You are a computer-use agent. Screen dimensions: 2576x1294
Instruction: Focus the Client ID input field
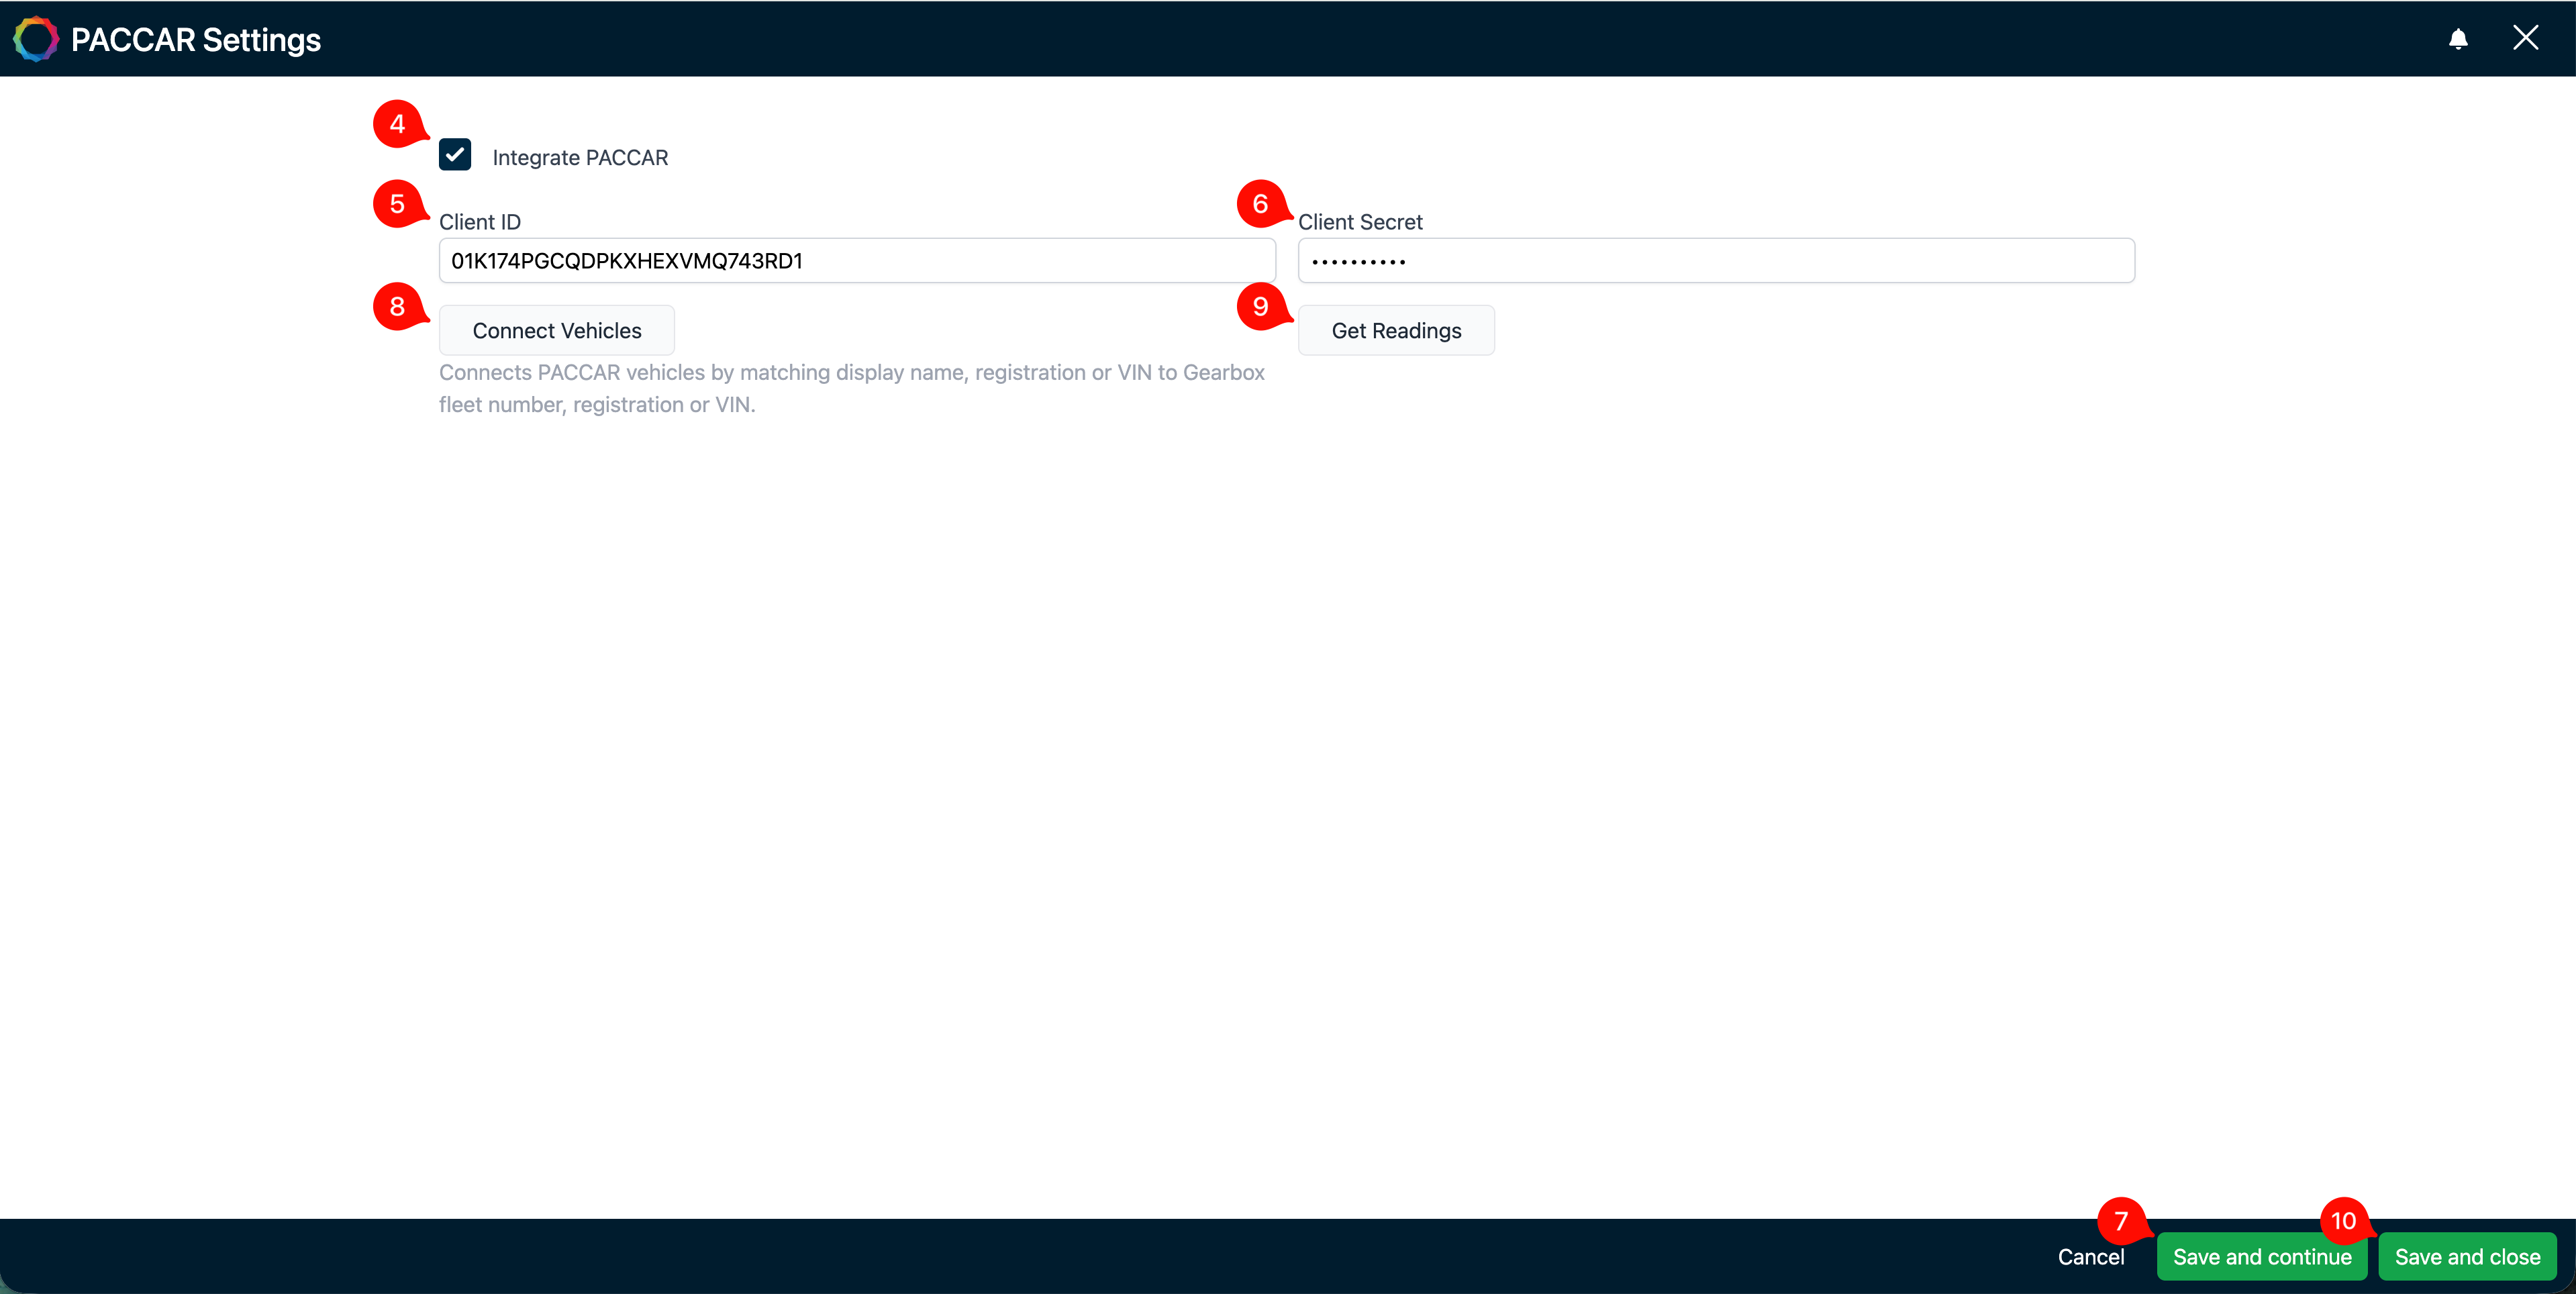coord(857,261)
